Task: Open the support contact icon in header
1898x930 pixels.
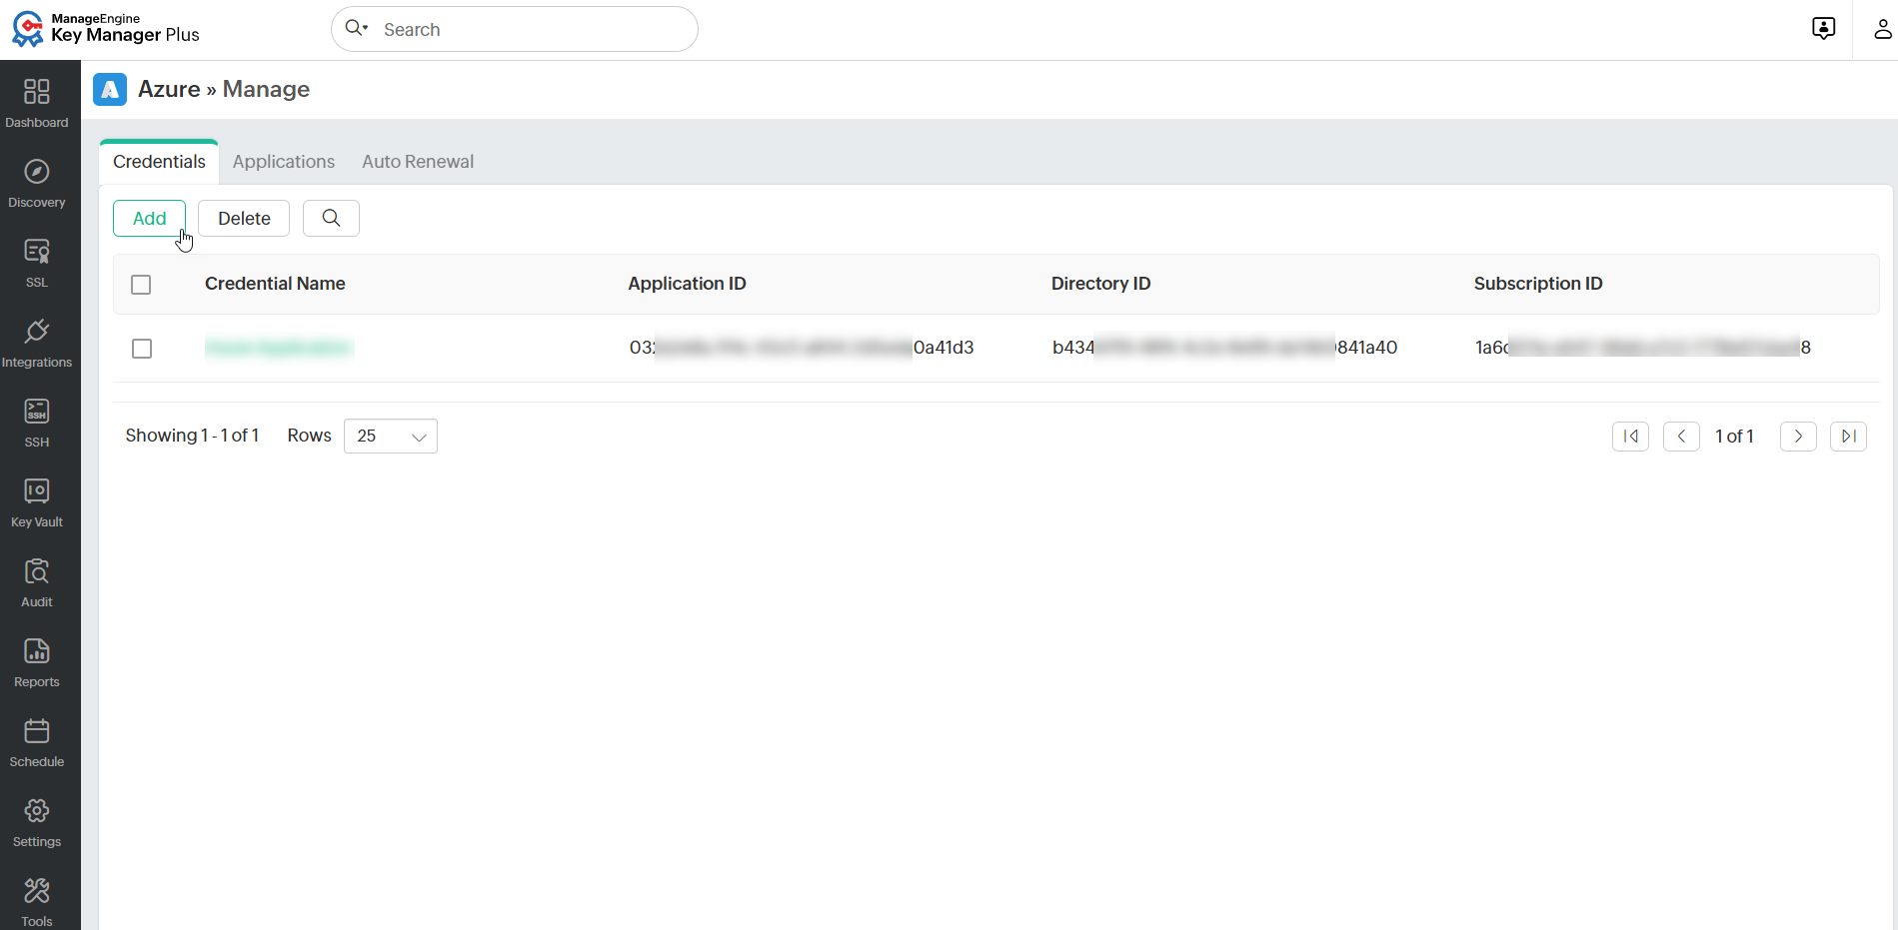Action: click(x=1823, y=29)
